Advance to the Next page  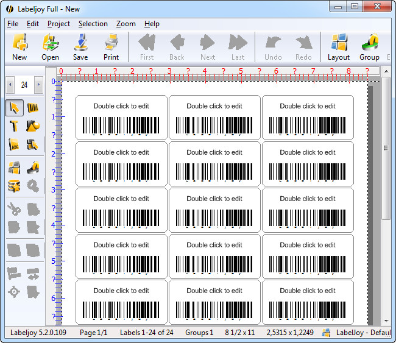tap(208, 47)
